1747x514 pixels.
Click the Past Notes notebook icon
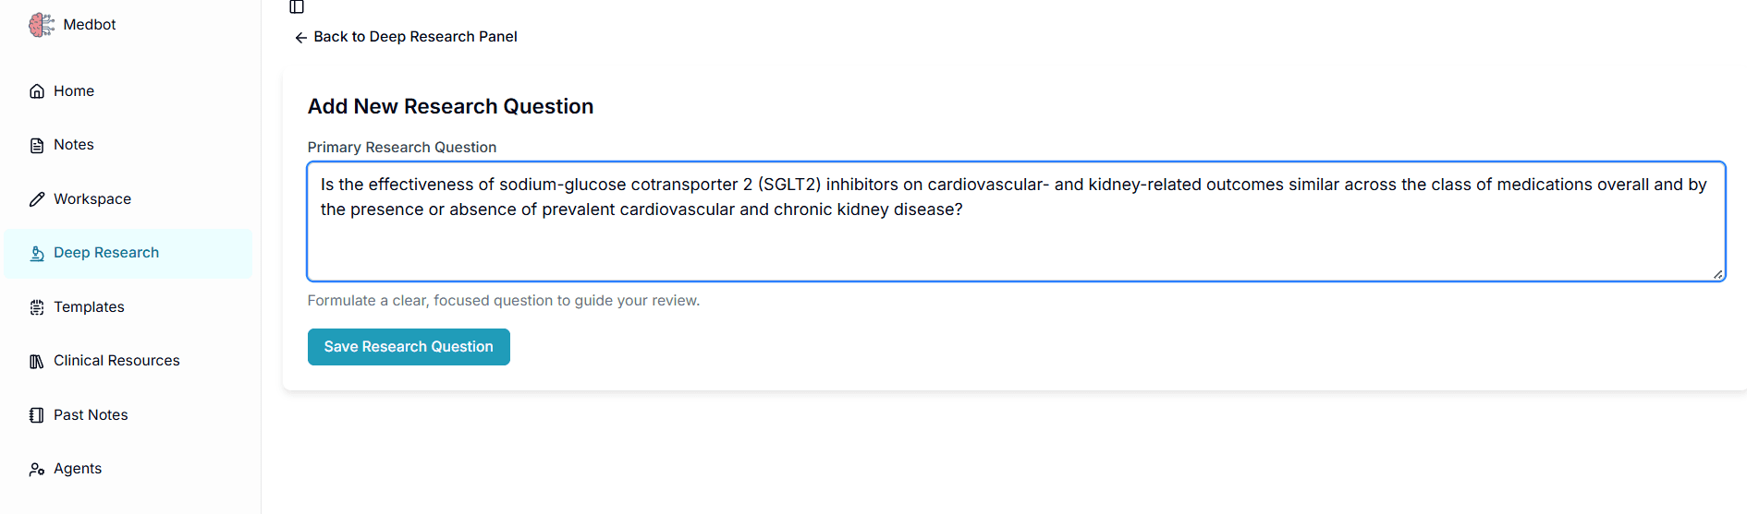[x=37, y=415]
